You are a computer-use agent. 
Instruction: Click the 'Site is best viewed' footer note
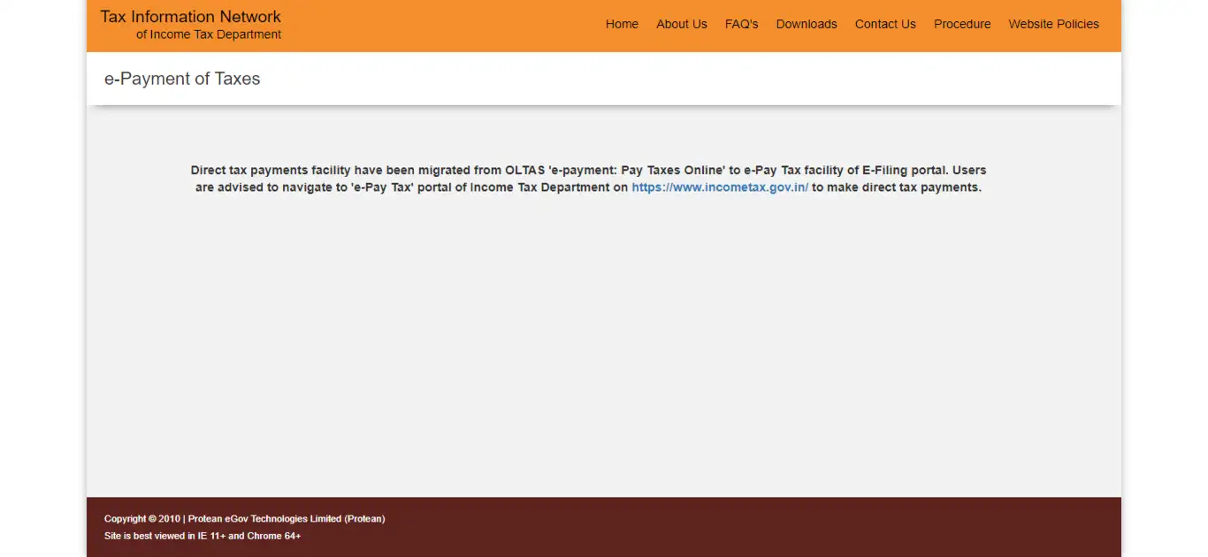(x=202, y=536)
